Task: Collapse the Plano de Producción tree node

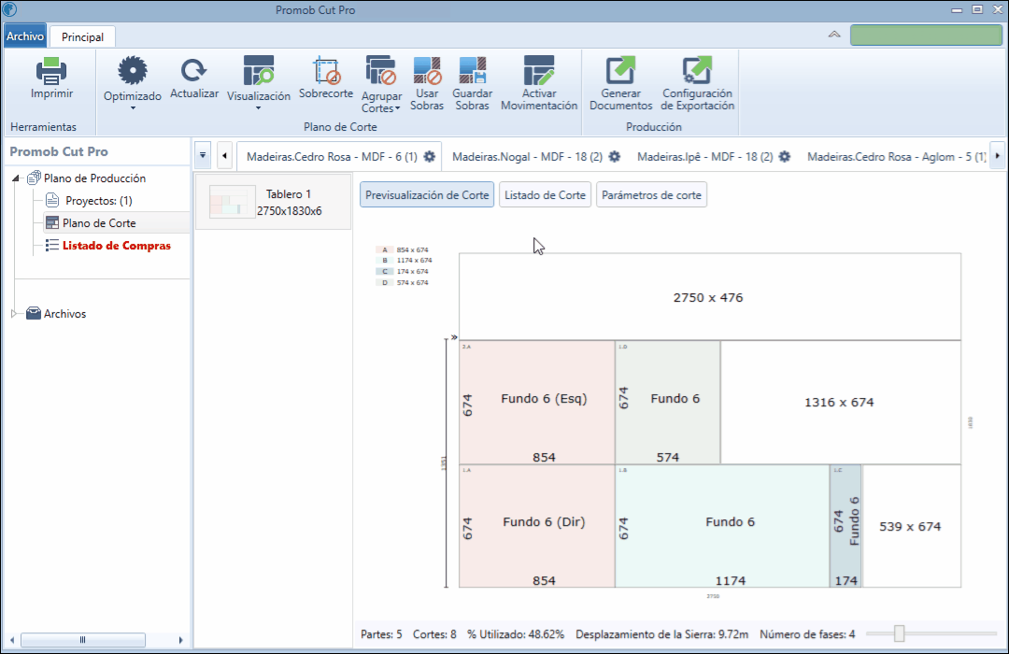Action: [16, 178]
